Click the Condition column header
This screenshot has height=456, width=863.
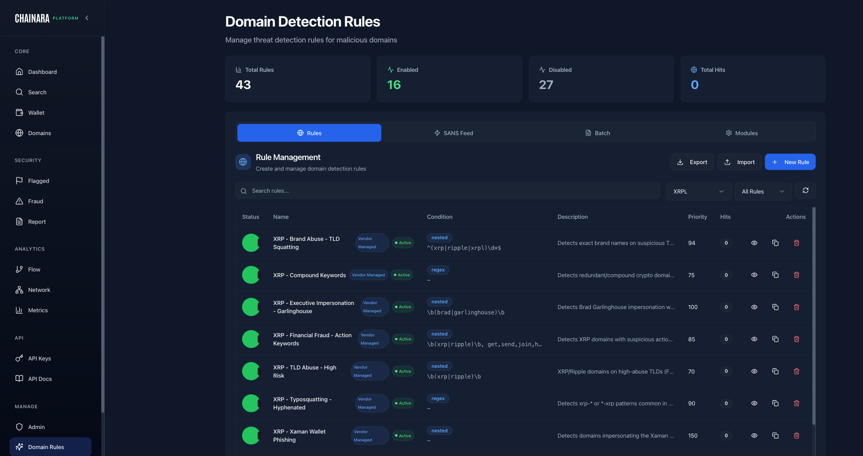click(x=439, y=217)
